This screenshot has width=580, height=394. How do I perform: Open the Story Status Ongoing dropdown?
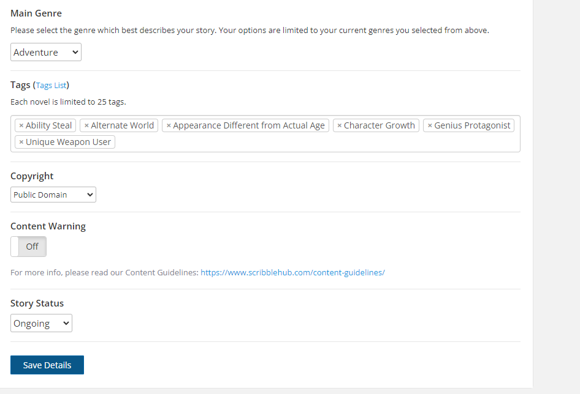41,324
